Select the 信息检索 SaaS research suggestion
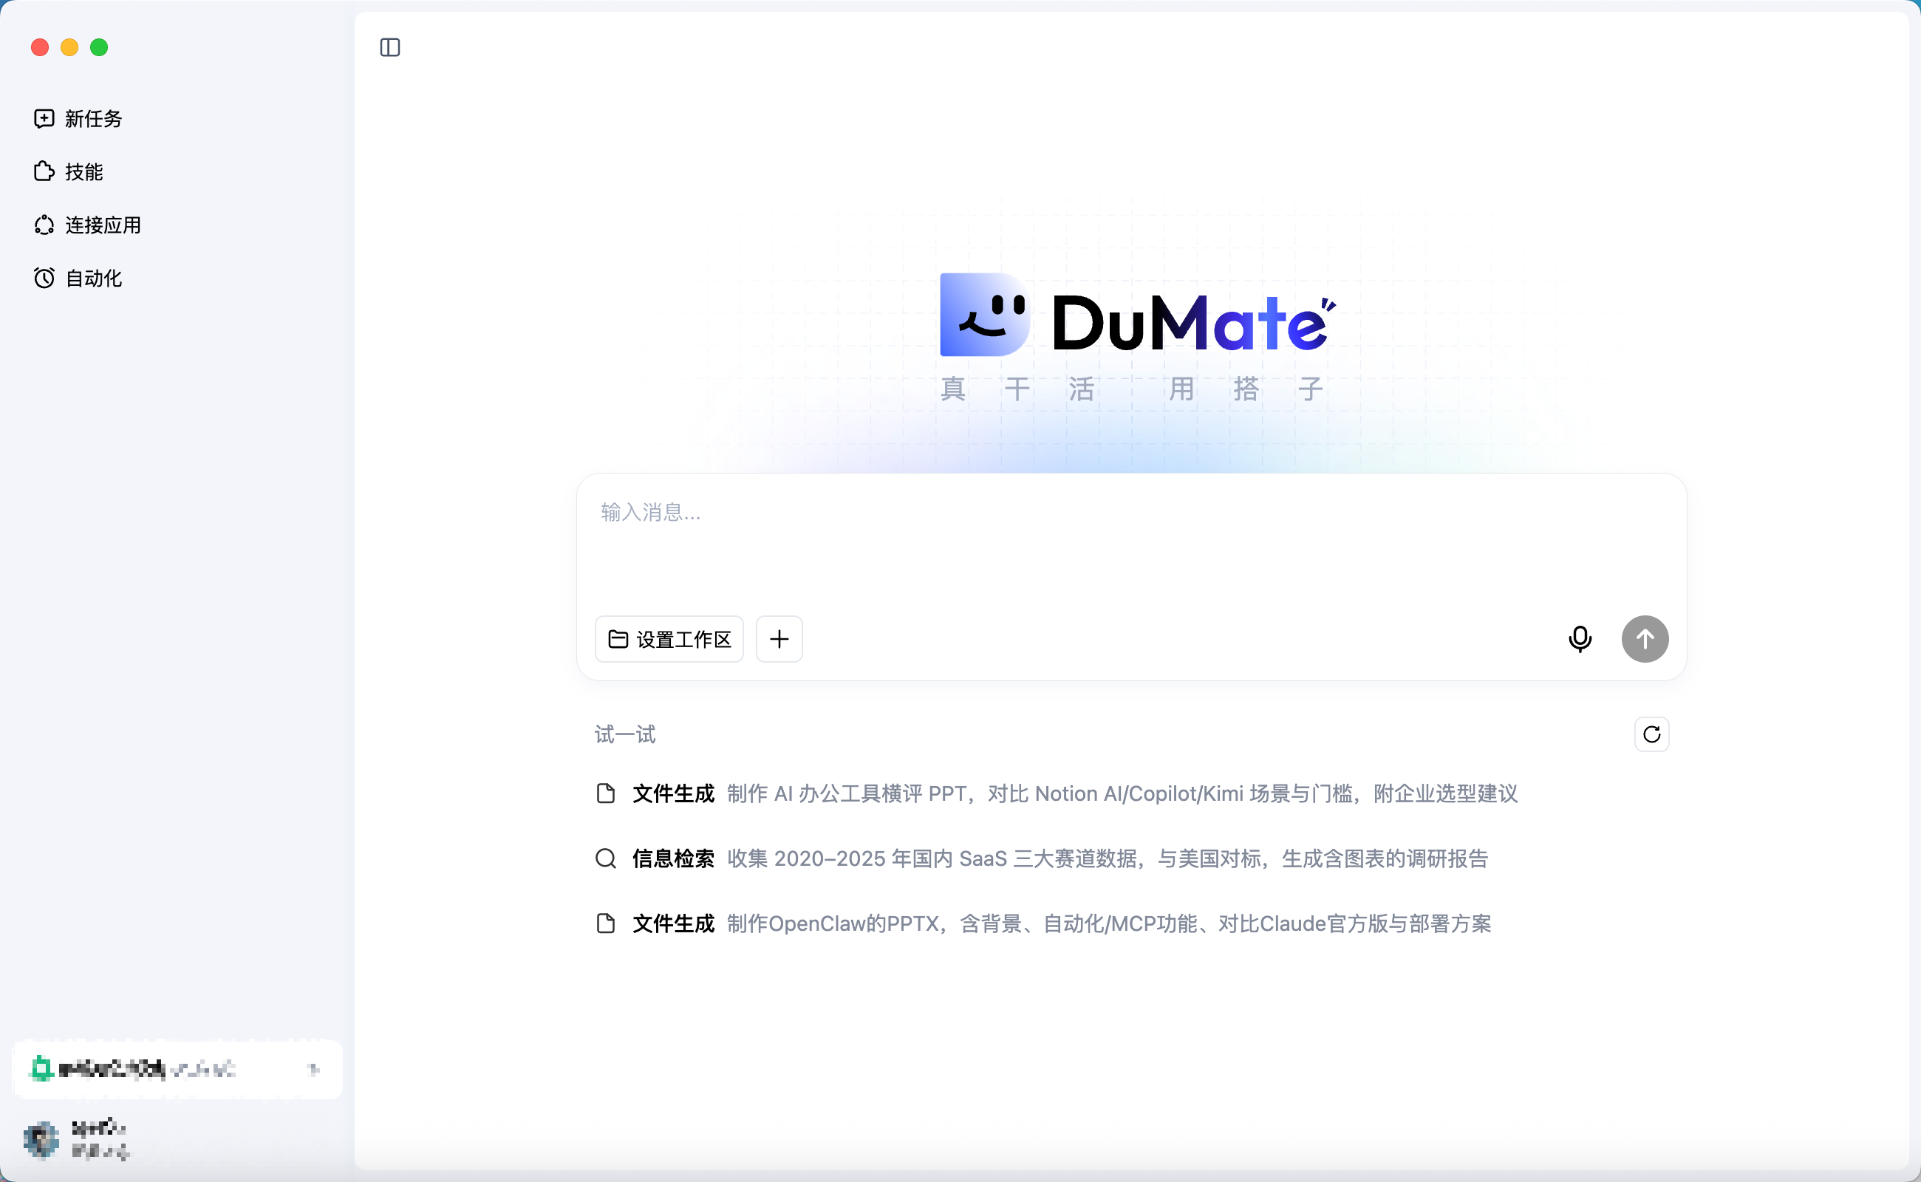Viewport: 1921px width, 1182px height. pyautogui.click(x=1042, y=859)
